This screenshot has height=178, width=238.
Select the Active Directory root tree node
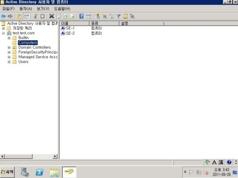click(32, 23)
